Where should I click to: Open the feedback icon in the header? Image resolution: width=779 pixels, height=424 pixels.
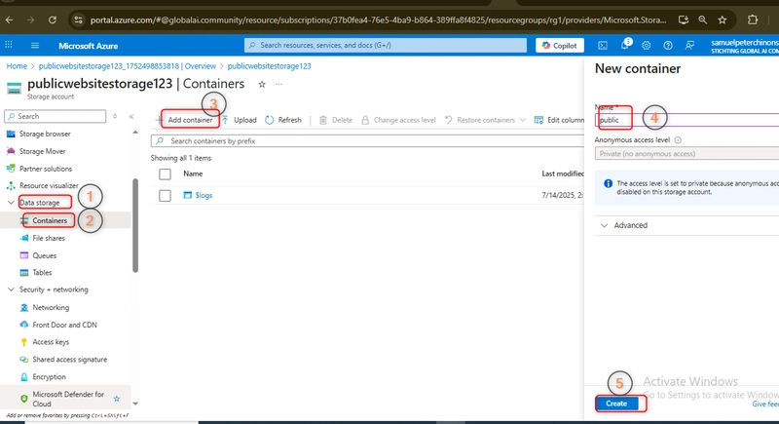pyautogui.click(x=689, y=45)
